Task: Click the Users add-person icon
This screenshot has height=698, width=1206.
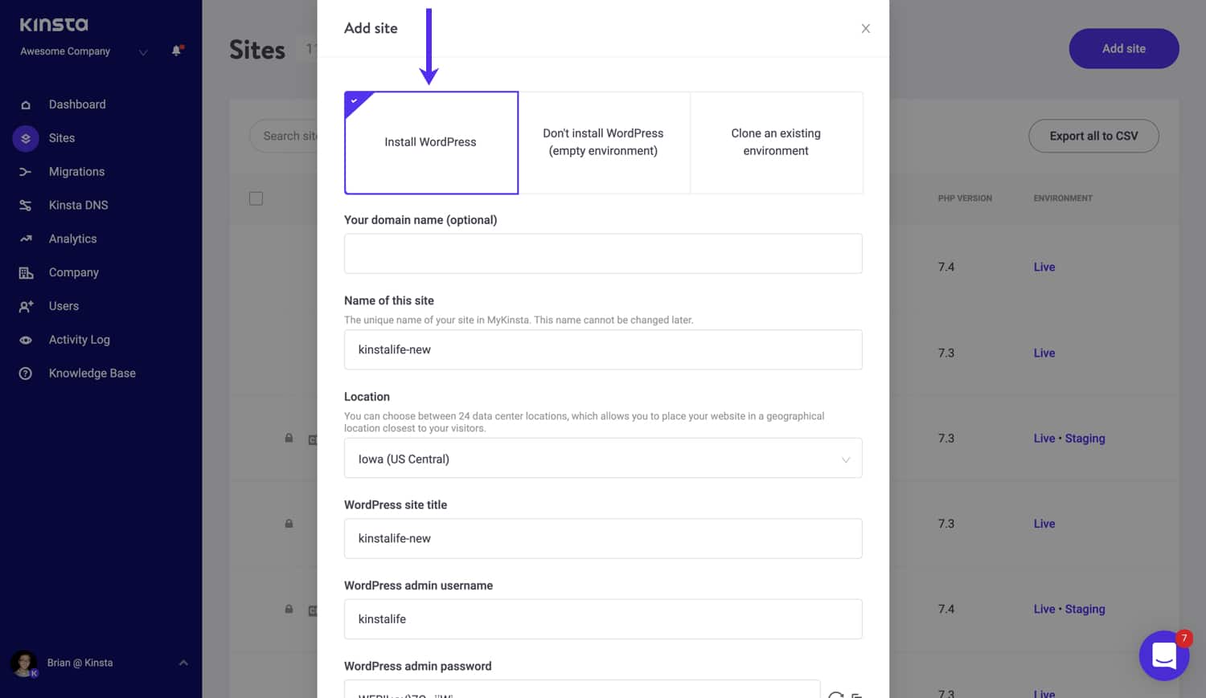Action: pos(26,306)
